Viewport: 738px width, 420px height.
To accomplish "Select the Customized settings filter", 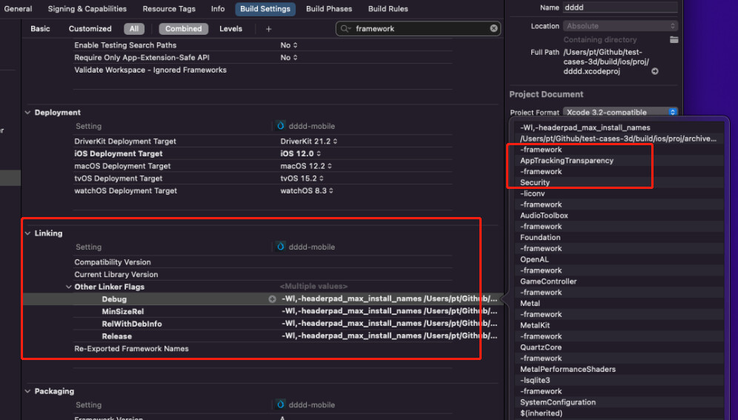I will [90, 29].
